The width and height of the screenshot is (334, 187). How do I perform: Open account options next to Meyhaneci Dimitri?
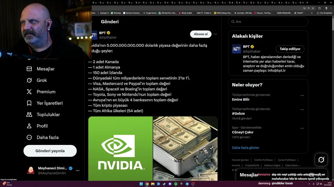coord(77,171)
